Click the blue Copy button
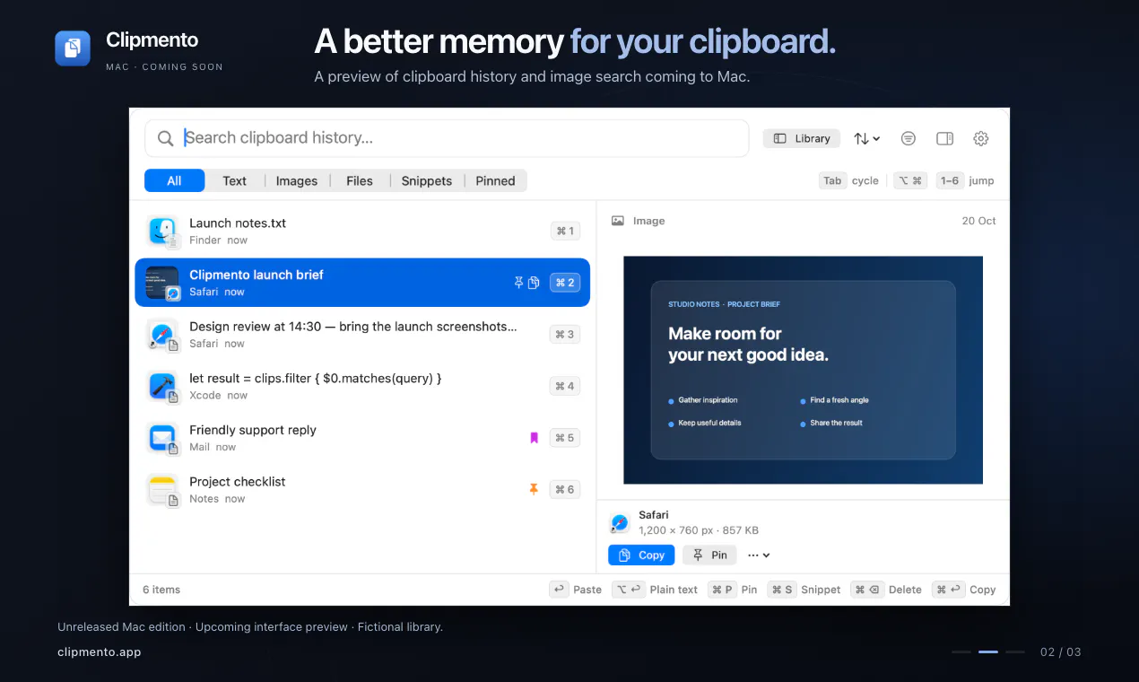 (641, 555)
